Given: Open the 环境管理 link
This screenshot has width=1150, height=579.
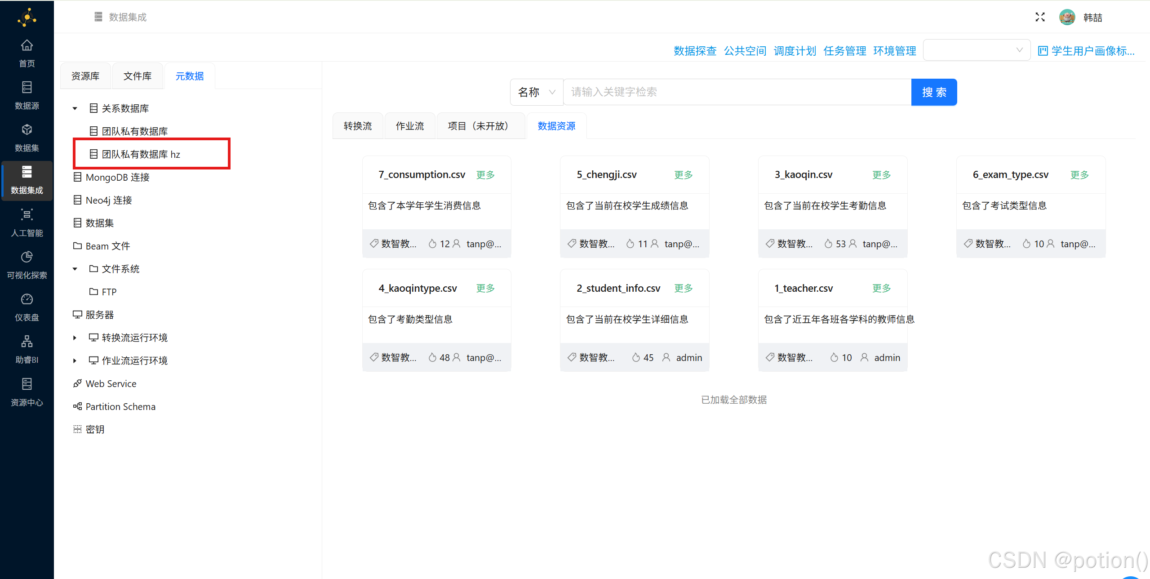Looking at the screenshot, I should point(895,51).
